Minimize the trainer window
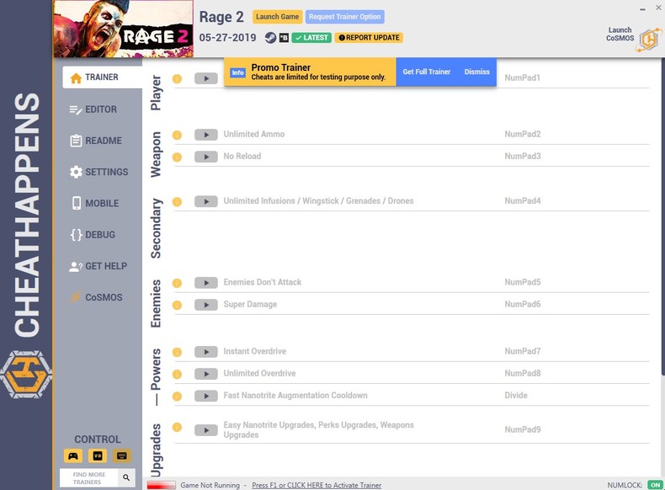Image resolution: width=665 pixels, height=490 pixels. 642,8
